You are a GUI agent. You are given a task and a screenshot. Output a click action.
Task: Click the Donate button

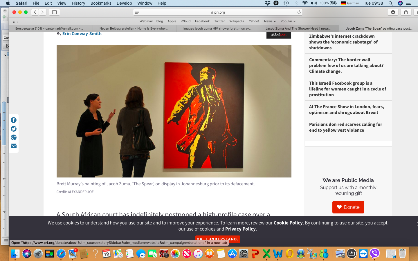coord(348,207)
